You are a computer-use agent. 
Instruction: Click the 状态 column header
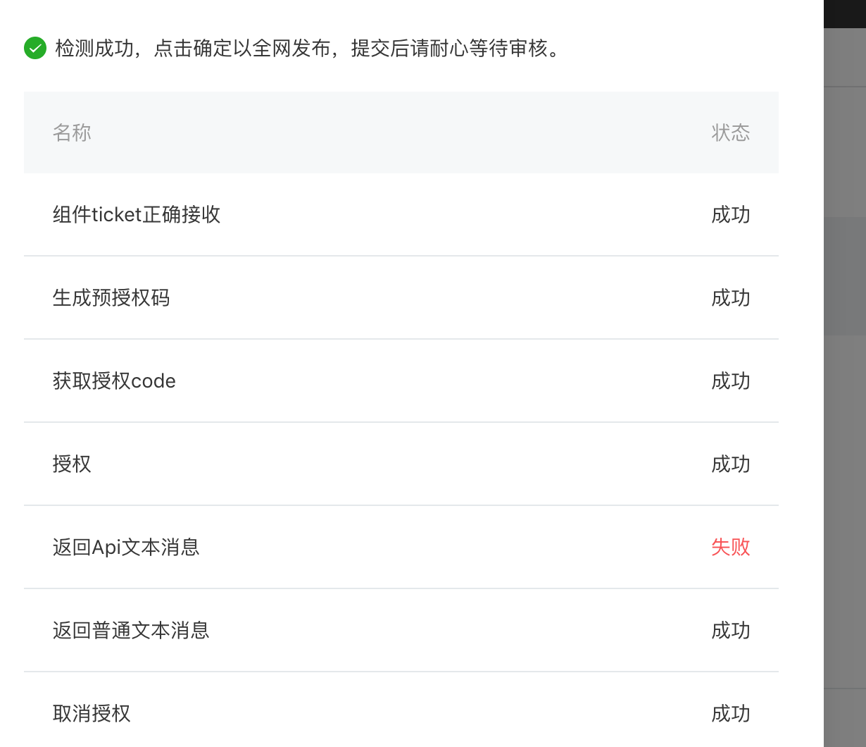click(x=730, y=132)
